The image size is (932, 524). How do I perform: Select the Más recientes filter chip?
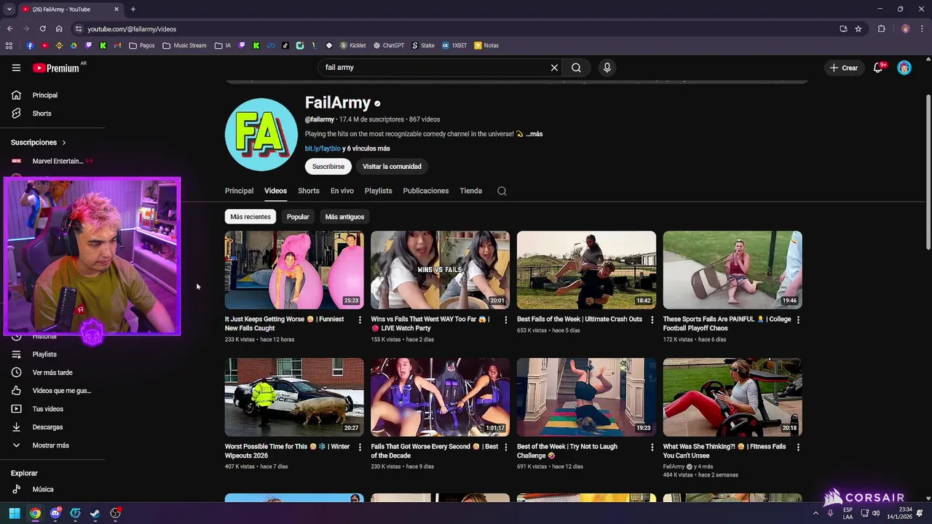(x=250, y=217)
